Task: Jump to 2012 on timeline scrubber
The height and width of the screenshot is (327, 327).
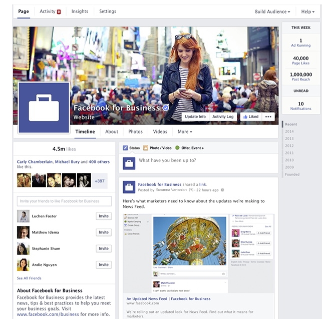Action: (289, 145)
